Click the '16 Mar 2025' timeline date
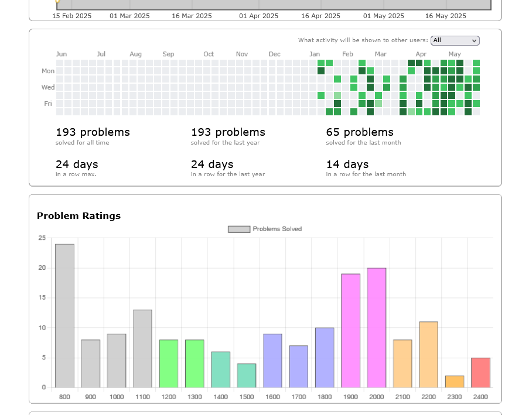This screenshot has width=505, height=415. (192, 16)
